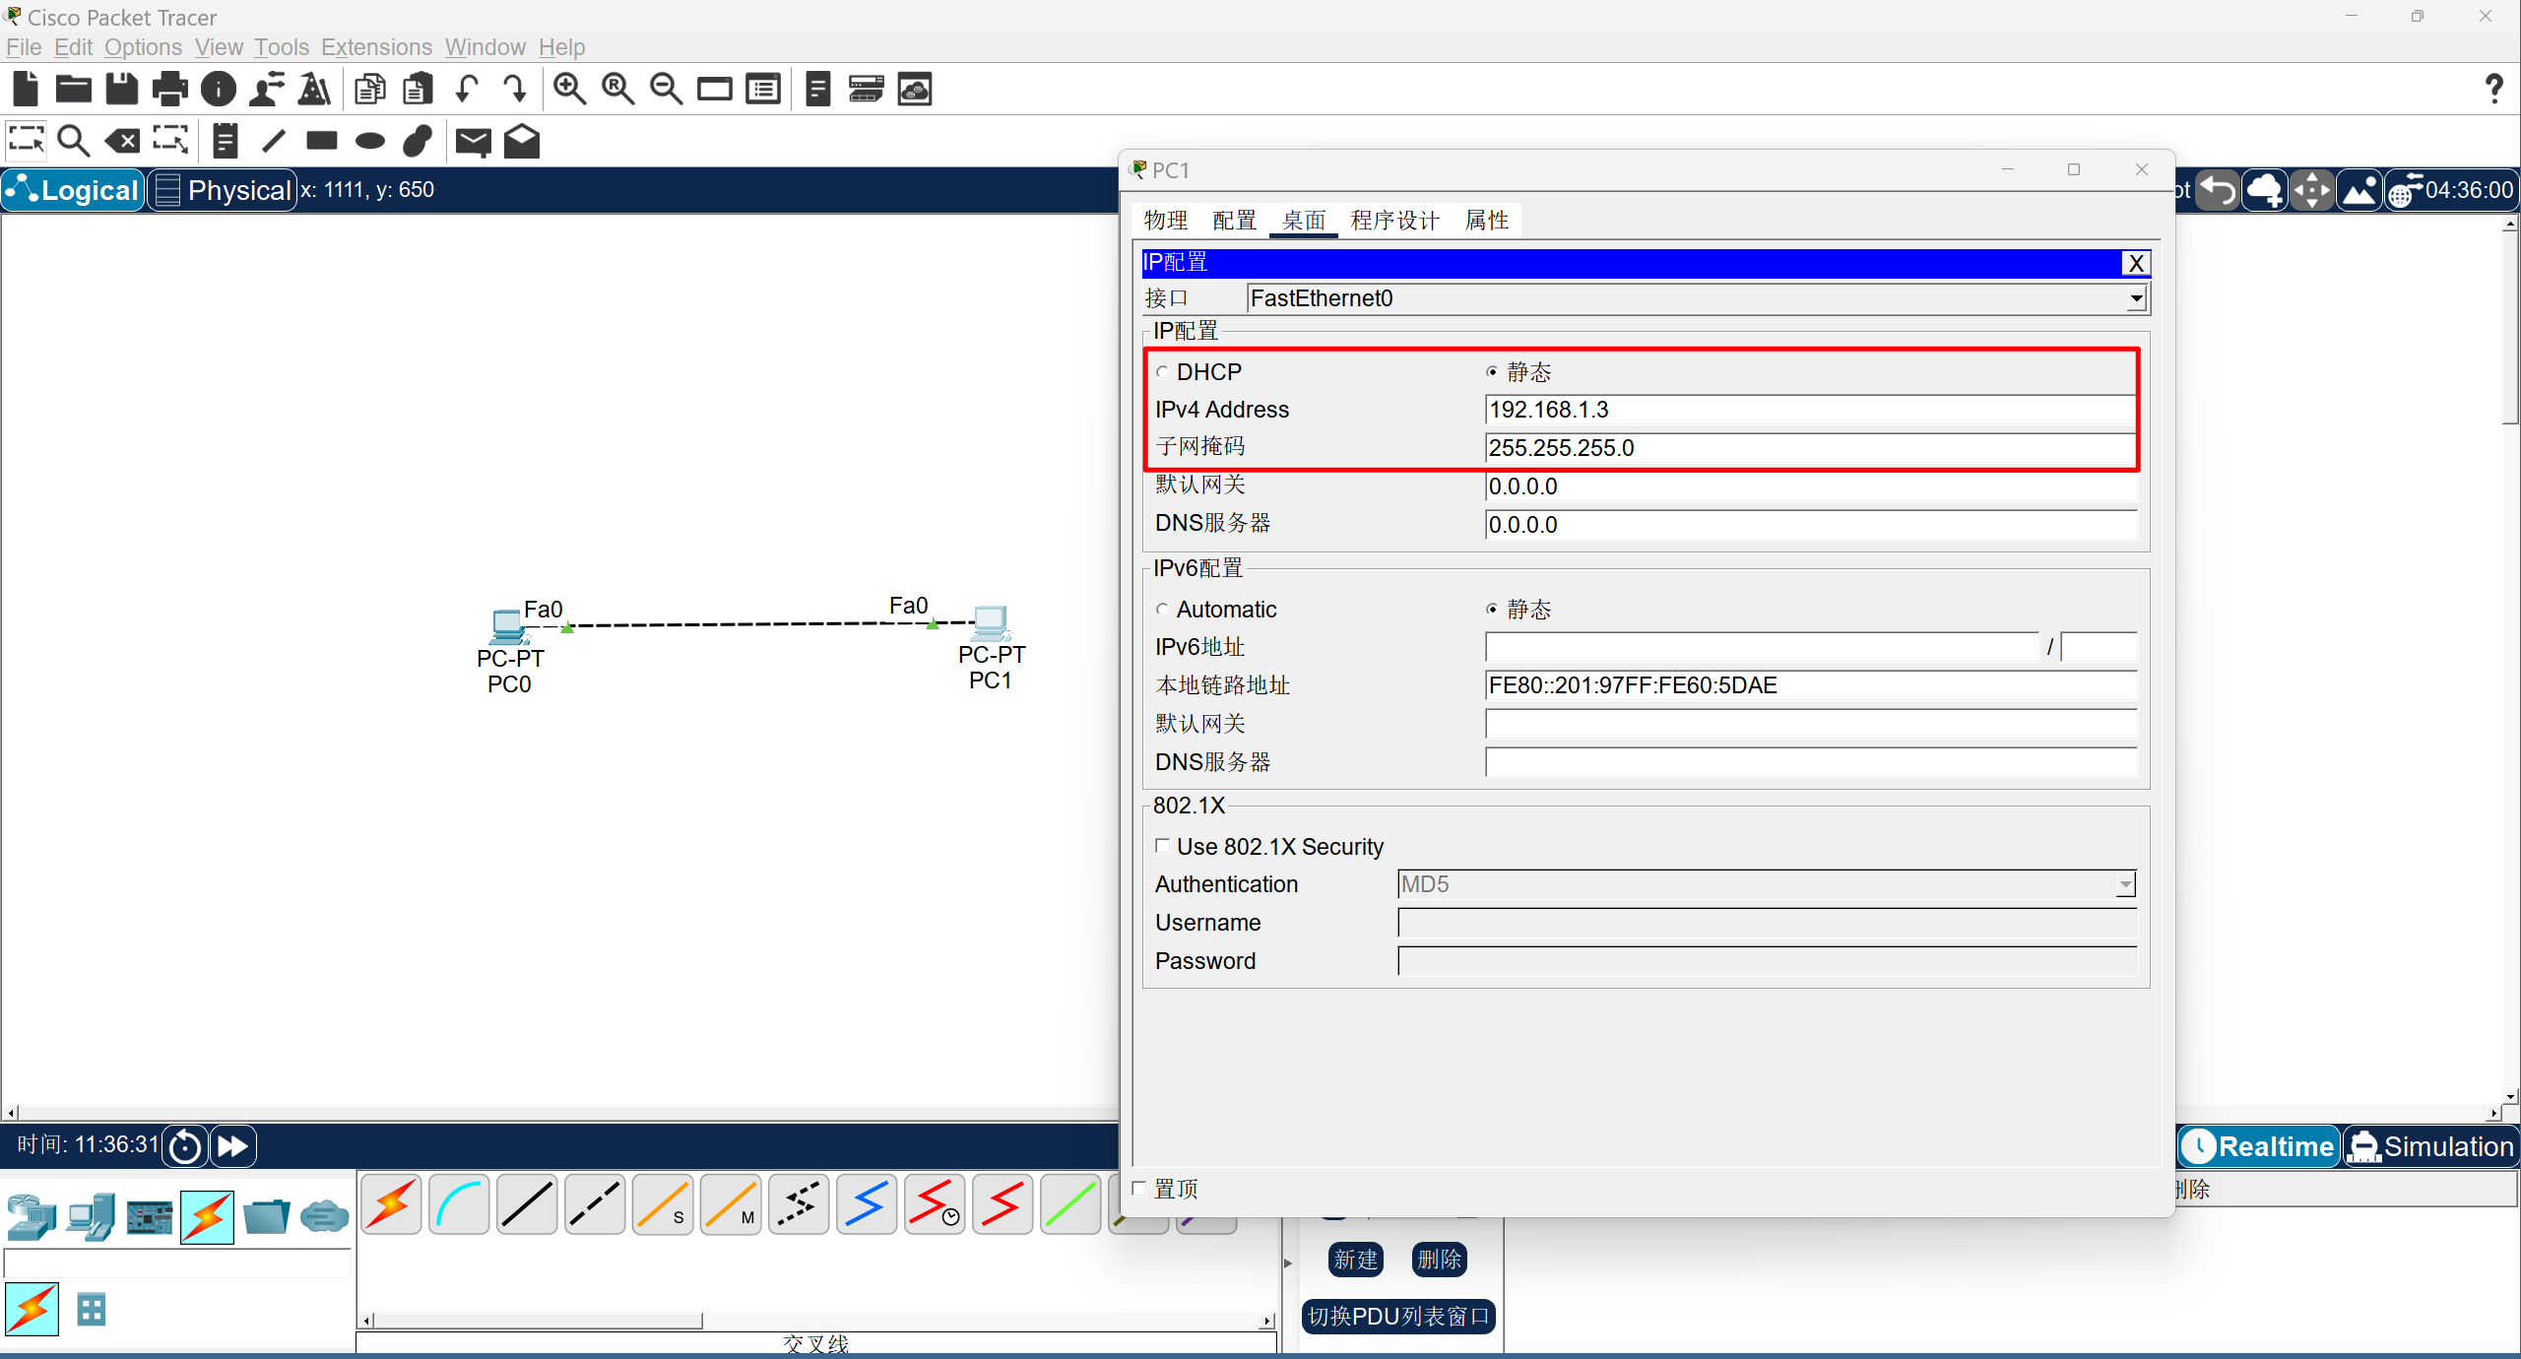Click the 新建 button
This screenshot has height=1359, width=2521.
(1356, 1260)
